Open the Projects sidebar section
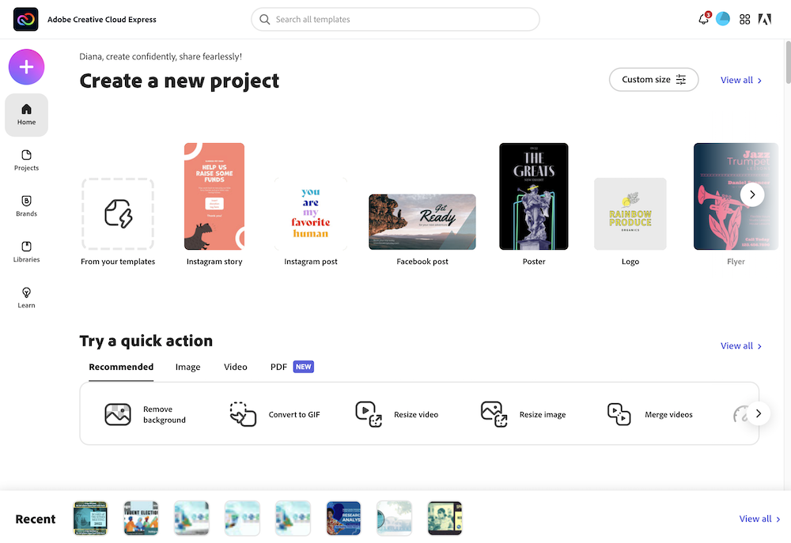791x543 pixels. (x=26, y=160)
